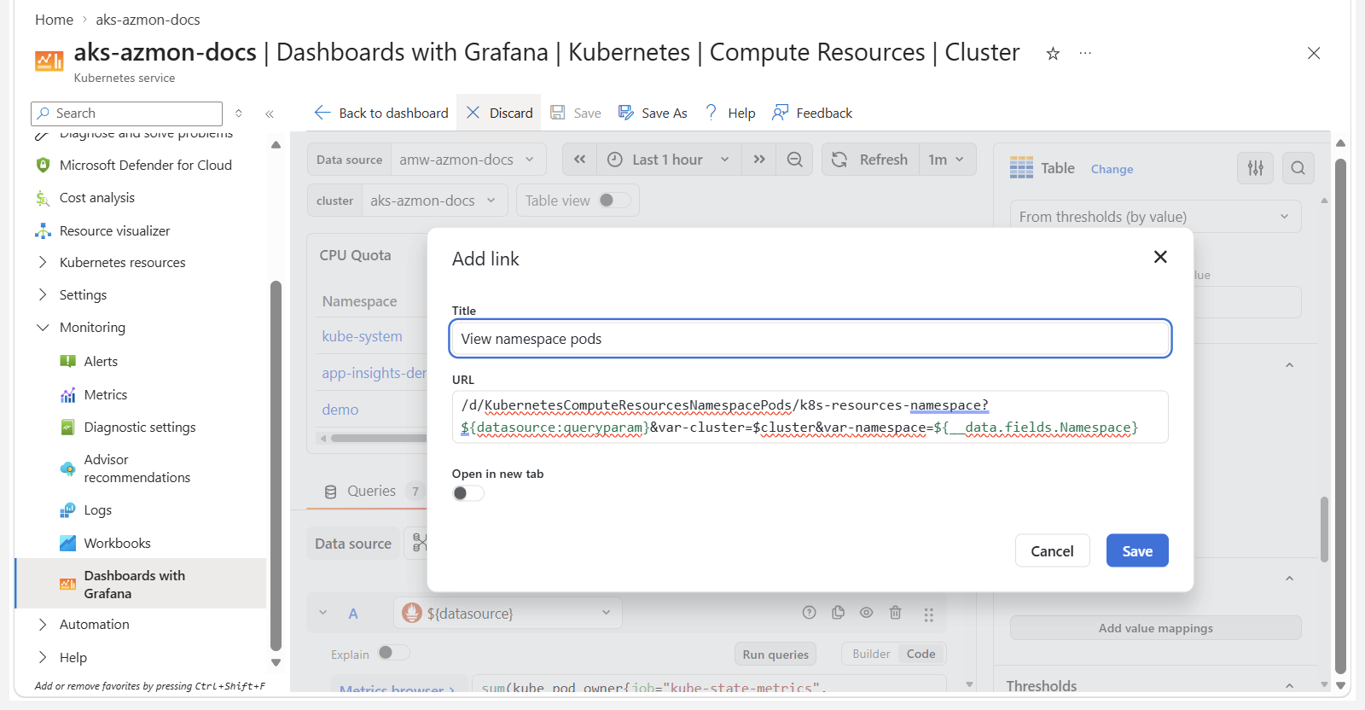Viewport: 1365px width, 710px height.
Task: Expand the Help section in sidebar
Action: tap(43, 657)
